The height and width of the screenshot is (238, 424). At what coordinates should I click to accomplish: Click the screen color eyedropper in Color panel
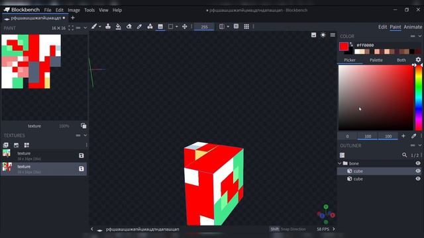[413, 136]
